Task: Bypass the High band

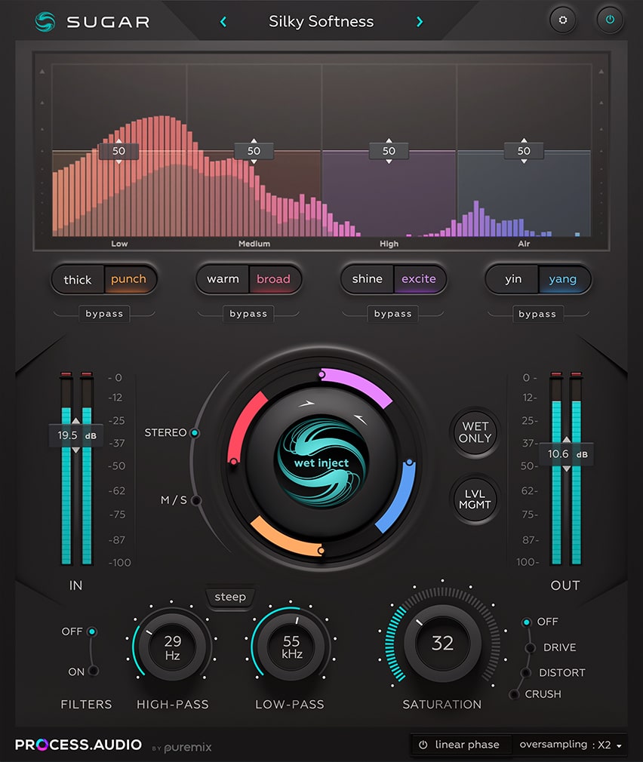Action: click(393, 314)
